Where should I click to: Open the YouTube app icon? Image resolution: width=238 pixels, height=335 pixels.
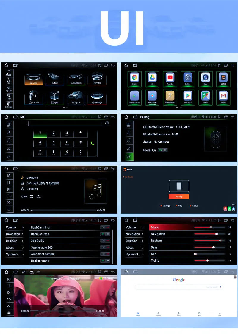[x=170, y=79]
